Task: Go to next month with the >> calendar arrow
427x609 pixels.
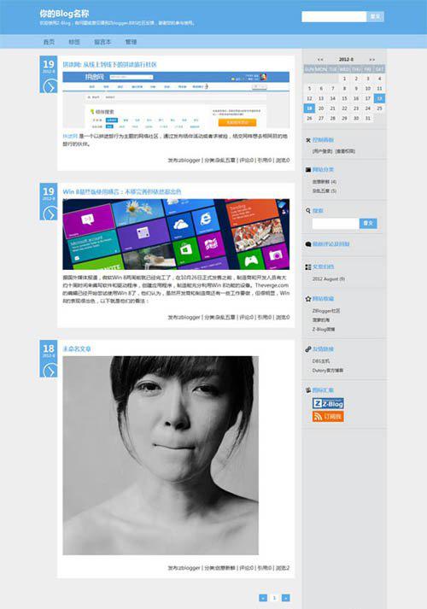Action: [371, 60]
